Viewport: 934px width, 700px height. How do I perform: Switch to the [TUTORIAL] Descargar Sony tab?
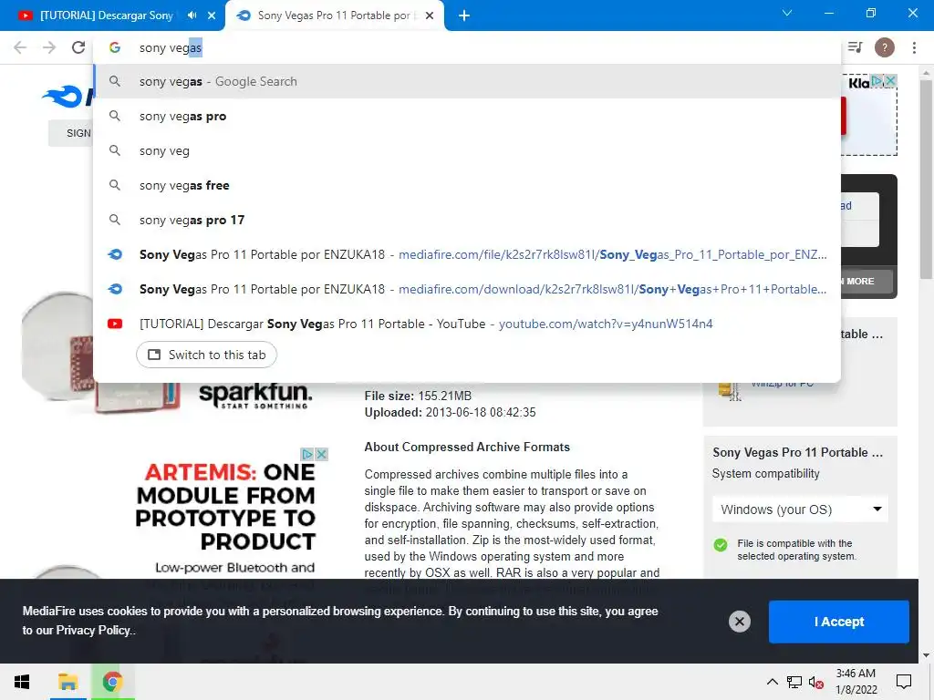point(106,15)
